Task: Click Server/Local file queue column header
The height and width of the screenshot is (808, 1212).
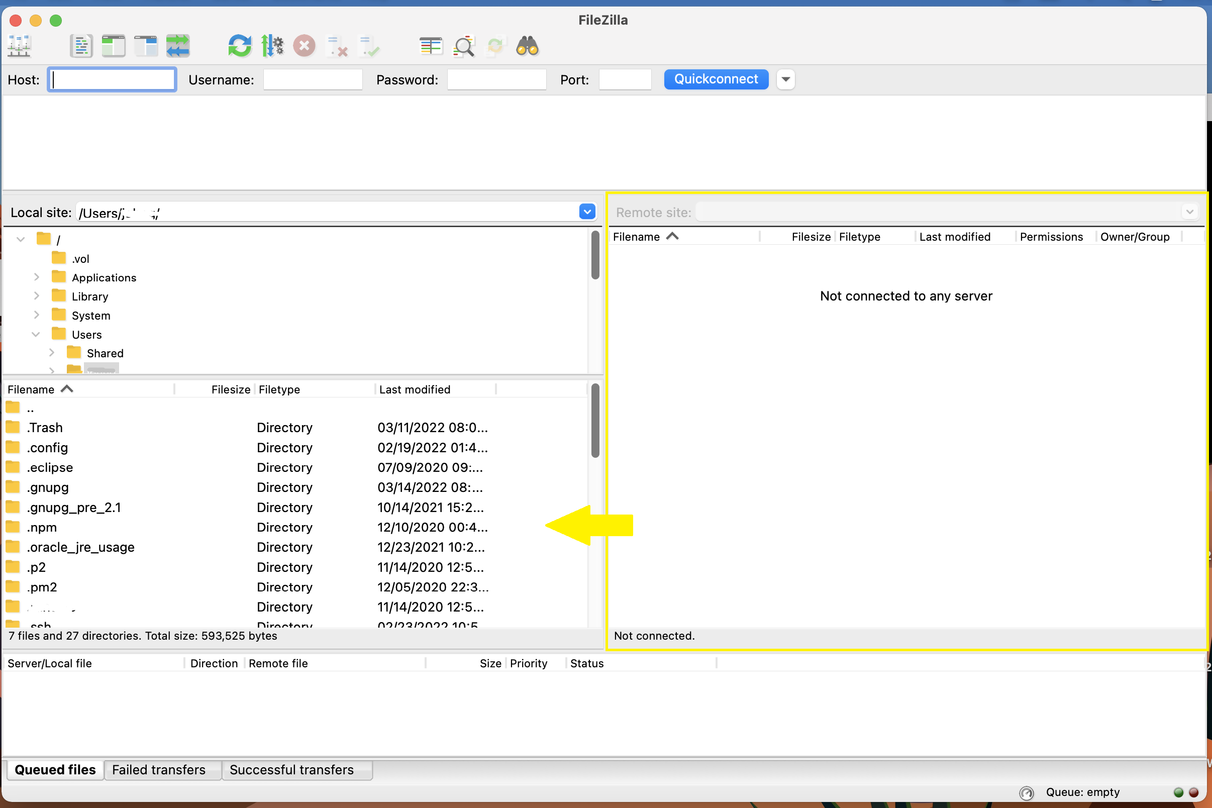Action: [93, 663]
